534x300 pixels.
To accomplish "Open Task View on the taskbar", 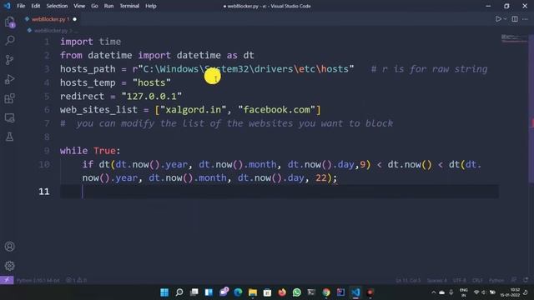I will click(x=194, y=292).
